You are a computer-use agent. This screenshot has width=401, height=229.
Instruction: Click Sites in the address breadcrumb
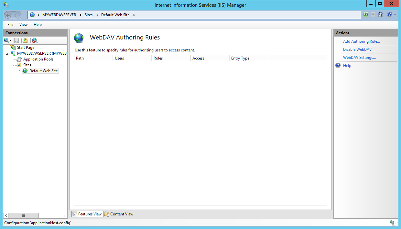(x=89, y=15)
